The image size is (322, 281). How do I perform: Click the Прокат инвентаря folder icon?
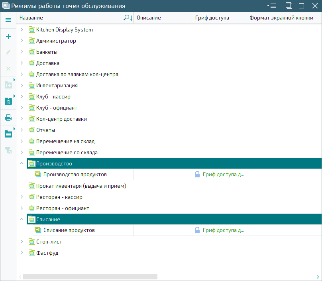click(31, 186)
